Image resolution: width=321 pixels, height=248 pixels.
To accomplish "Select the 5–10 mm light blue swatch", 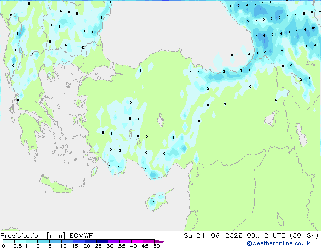I will pyautogui.click(x=55, y=241).
